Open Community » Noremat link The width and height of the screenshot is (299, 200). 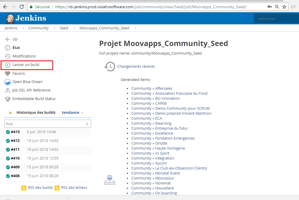coord(151,183)
